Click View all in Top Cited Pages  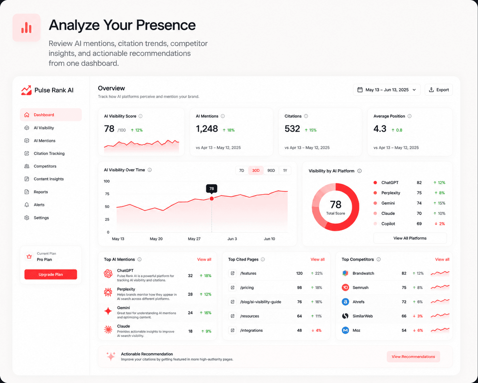317,259
